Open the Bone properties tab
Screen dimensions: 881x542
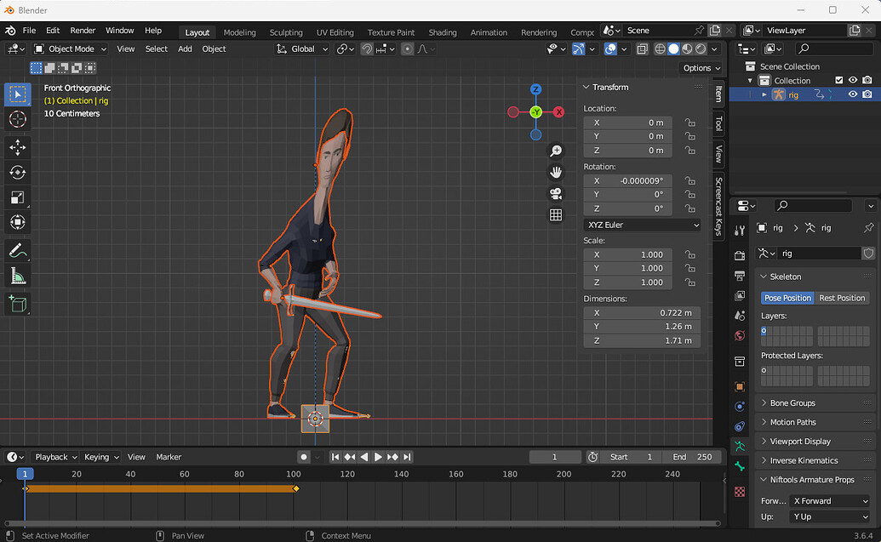click(740, 466)
